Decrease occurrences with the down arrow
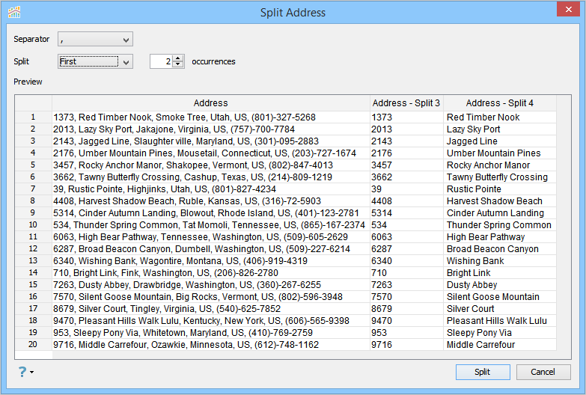This screenshot has width=586, height=395. click(x=178, y=65)
